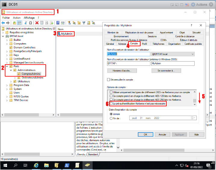Select the MyAdmin user icon in list
The height and width of the screenshot is (170, 216).
[x=59, y=34]
